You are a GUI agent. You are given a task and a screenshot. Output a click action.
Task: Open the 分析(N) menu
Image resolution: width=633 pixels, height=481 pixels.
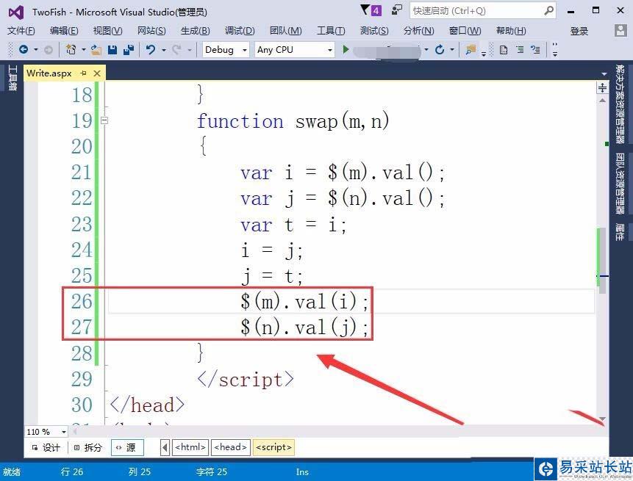click(x=418, y=31)
